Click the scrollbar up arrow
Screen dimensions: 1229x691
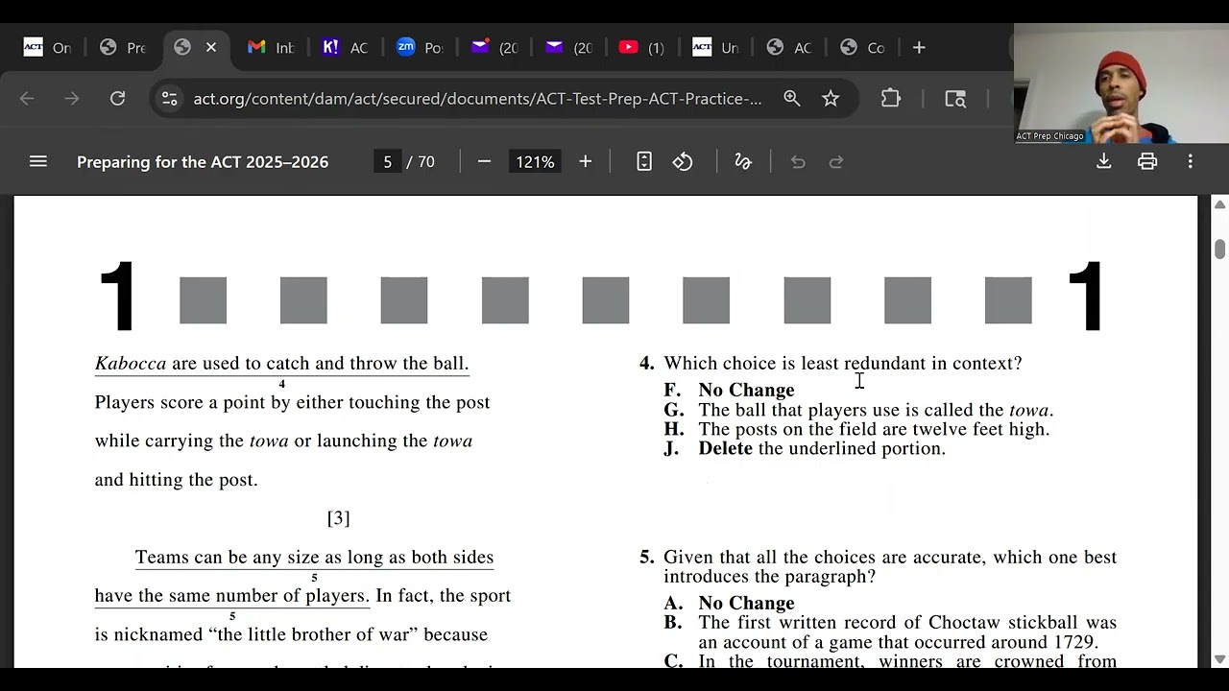tap(1219, 203)
